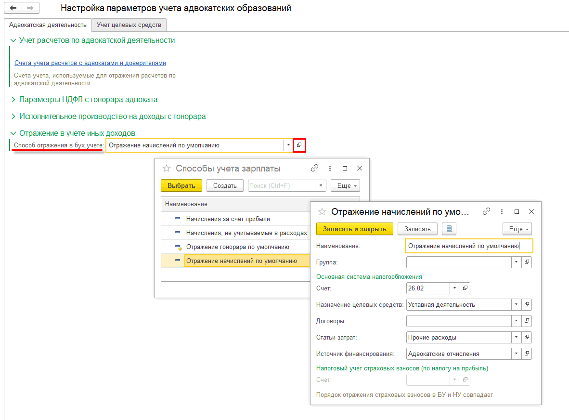Click the Наименование text input field
The width and height of the screenshot is (569, 420).
469,246
